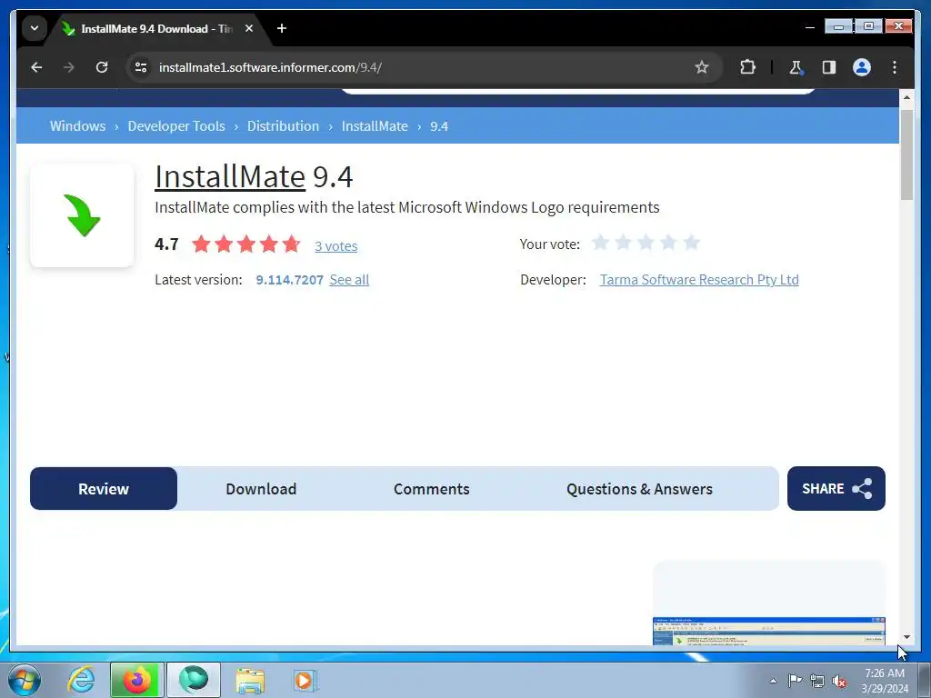Image resolution: width=931 pixels, height=698 pixels.
Task: Open Action Center flag icon
Action: tap(795, 681)
